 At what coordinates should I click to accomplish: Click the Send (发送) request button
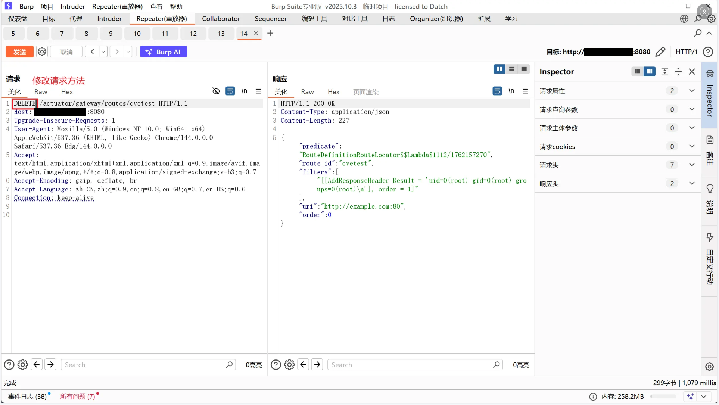(x=19, y=52)
